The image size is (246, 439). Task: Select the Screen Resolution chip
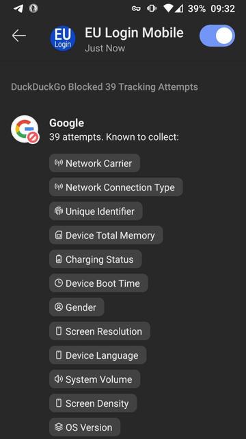(x=100, y=331)
